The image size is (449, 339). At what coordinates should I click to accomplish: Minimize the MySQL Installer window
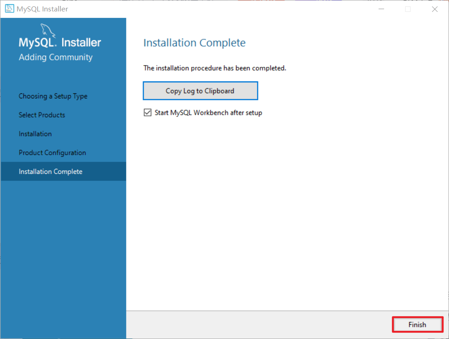[381, 9]
